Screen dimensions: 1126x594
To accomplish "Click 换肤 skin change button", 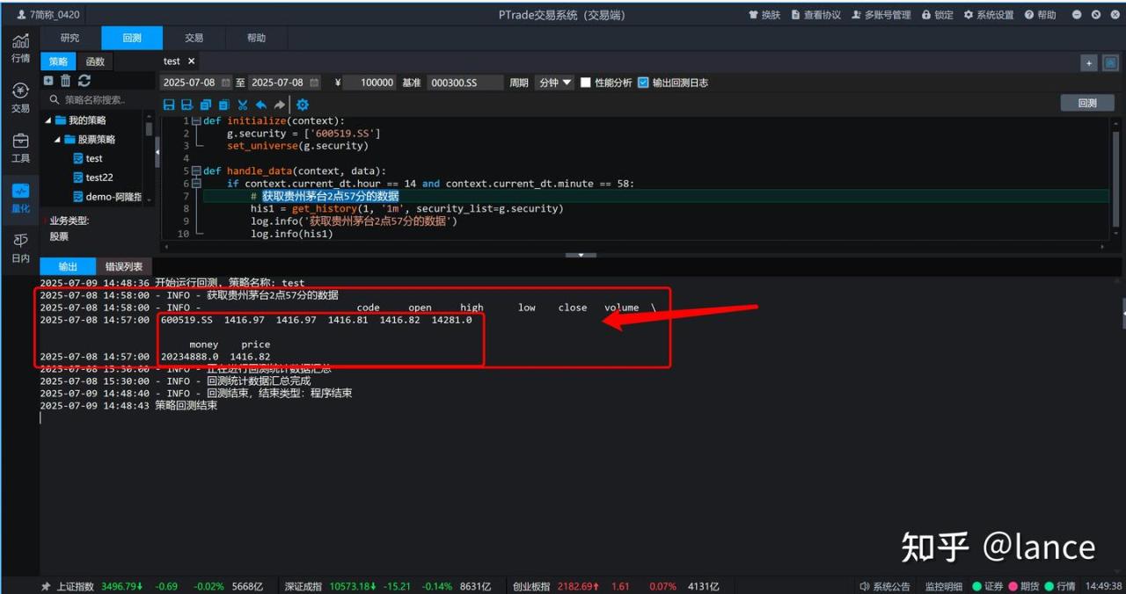I will [764, 15].
